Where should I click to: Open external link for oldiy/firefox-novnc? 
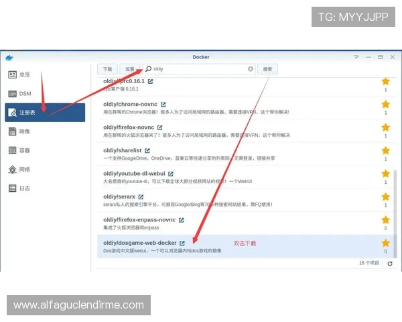coord(159,127)
